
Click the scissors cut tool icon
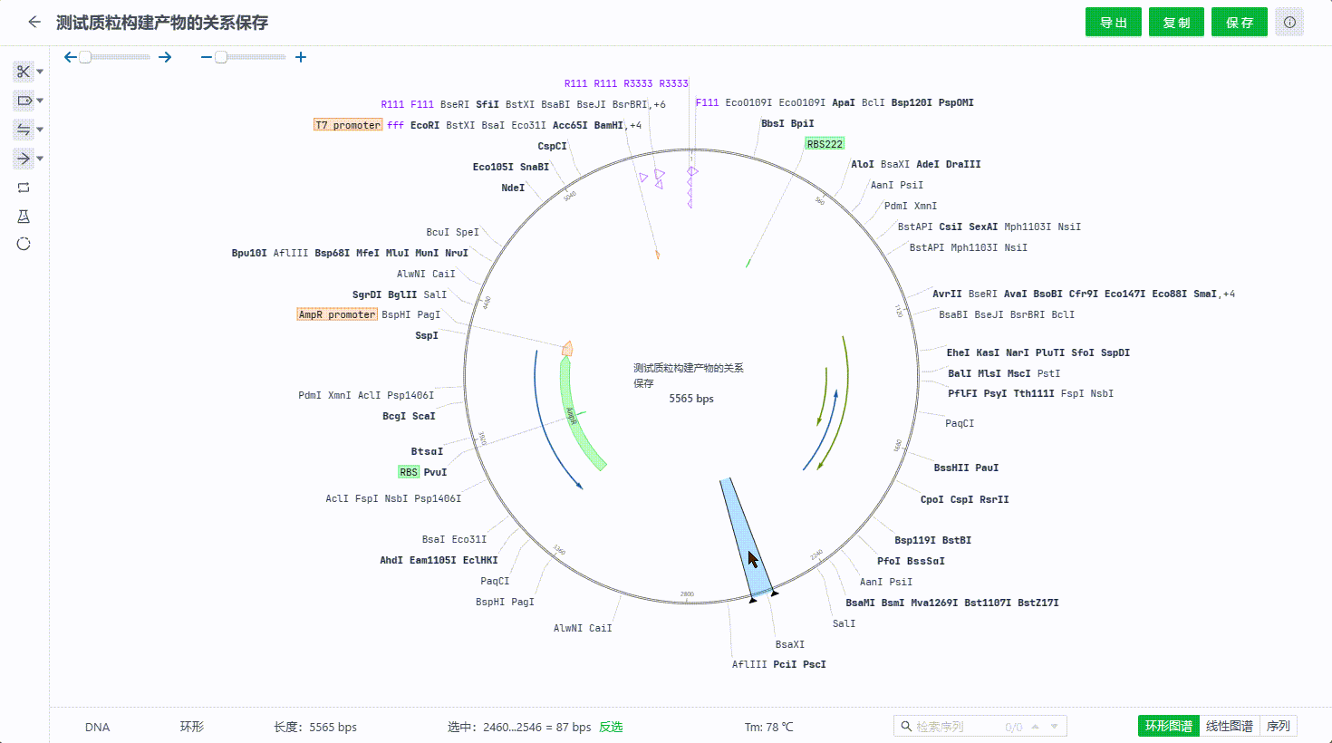(24, 72)
